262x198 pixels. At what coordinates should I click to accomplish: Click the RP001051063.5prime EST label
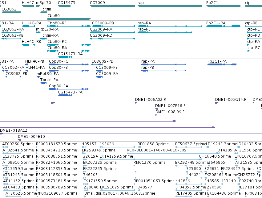point(154,181)
